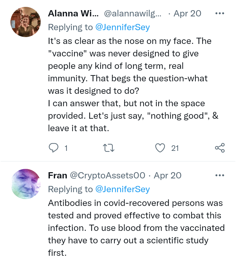The image size is (236, 264).
Task: Visit the @CryptoAssets00 handle
Action: click(108, 175)
